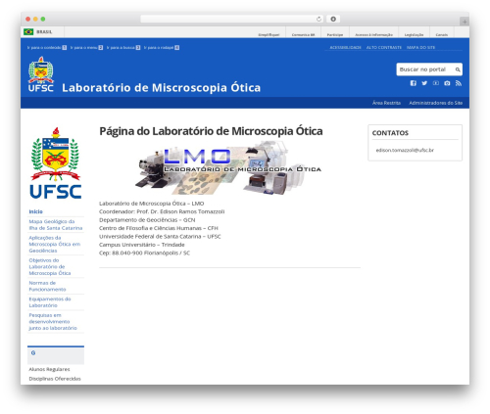Viewport: 490px width, 414px height.
Task: Click the yellow minimize window button
Action: [x=35, y=19]
